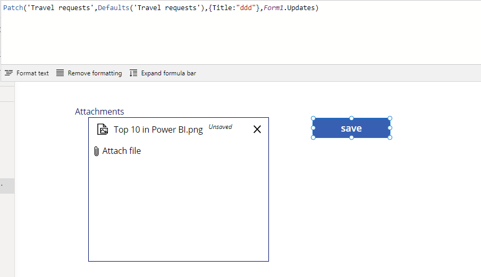Select the Format text label

[x=32, y=73]
